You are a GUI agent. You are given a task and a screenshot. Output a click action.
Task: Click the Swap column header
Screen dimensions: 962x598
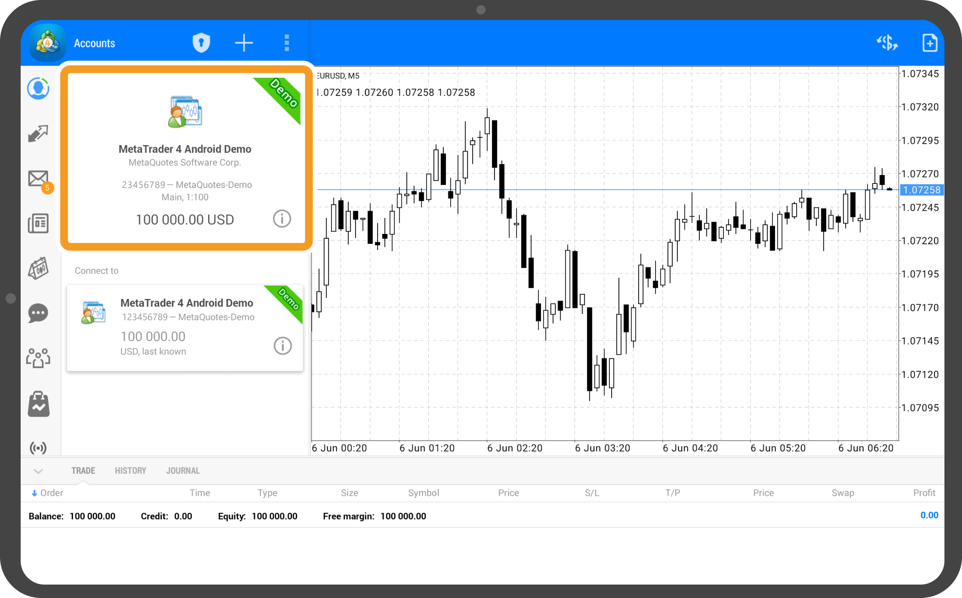point(843,493)
